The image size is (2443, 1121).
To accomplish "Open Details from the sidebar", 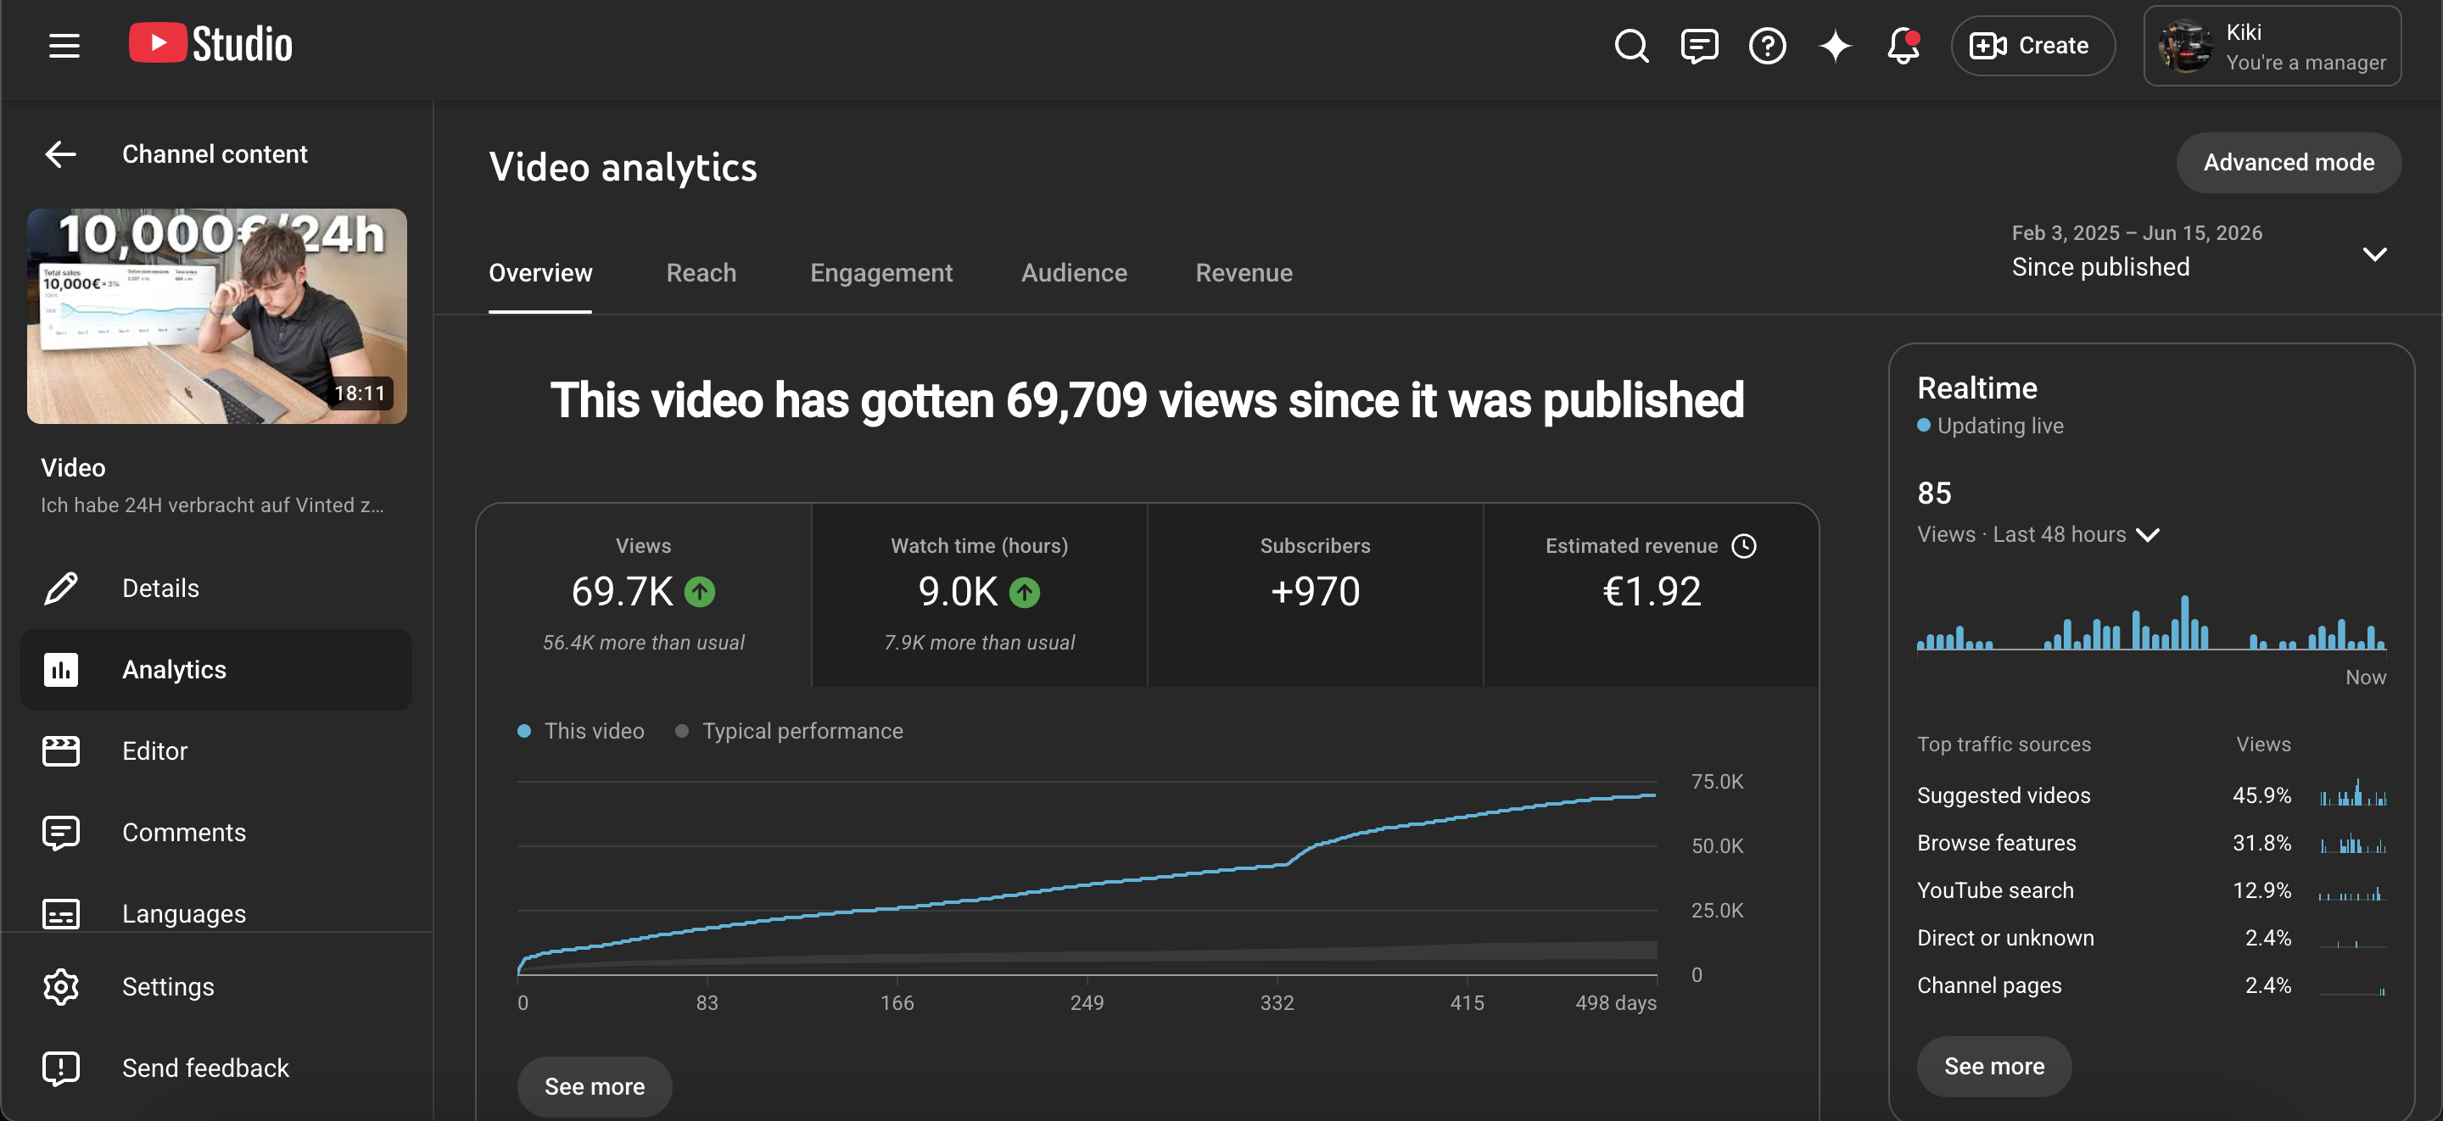I will click(x=216, y=588).
